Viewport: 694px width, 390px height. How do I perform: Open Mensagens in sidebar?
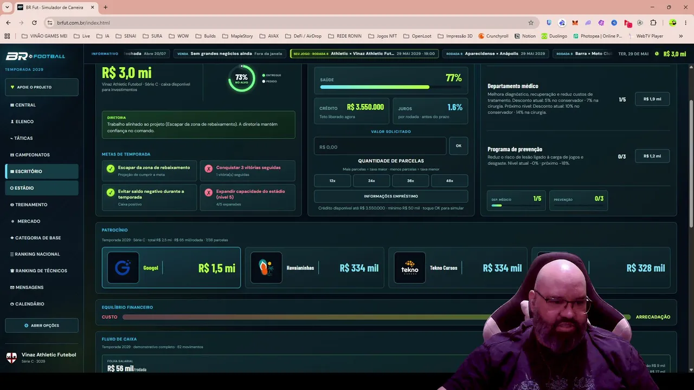(42, 287)
